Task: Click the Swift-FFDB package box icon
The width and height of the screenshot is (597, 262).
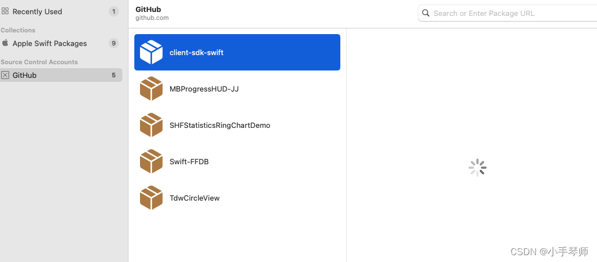Action: pos(151,161)
